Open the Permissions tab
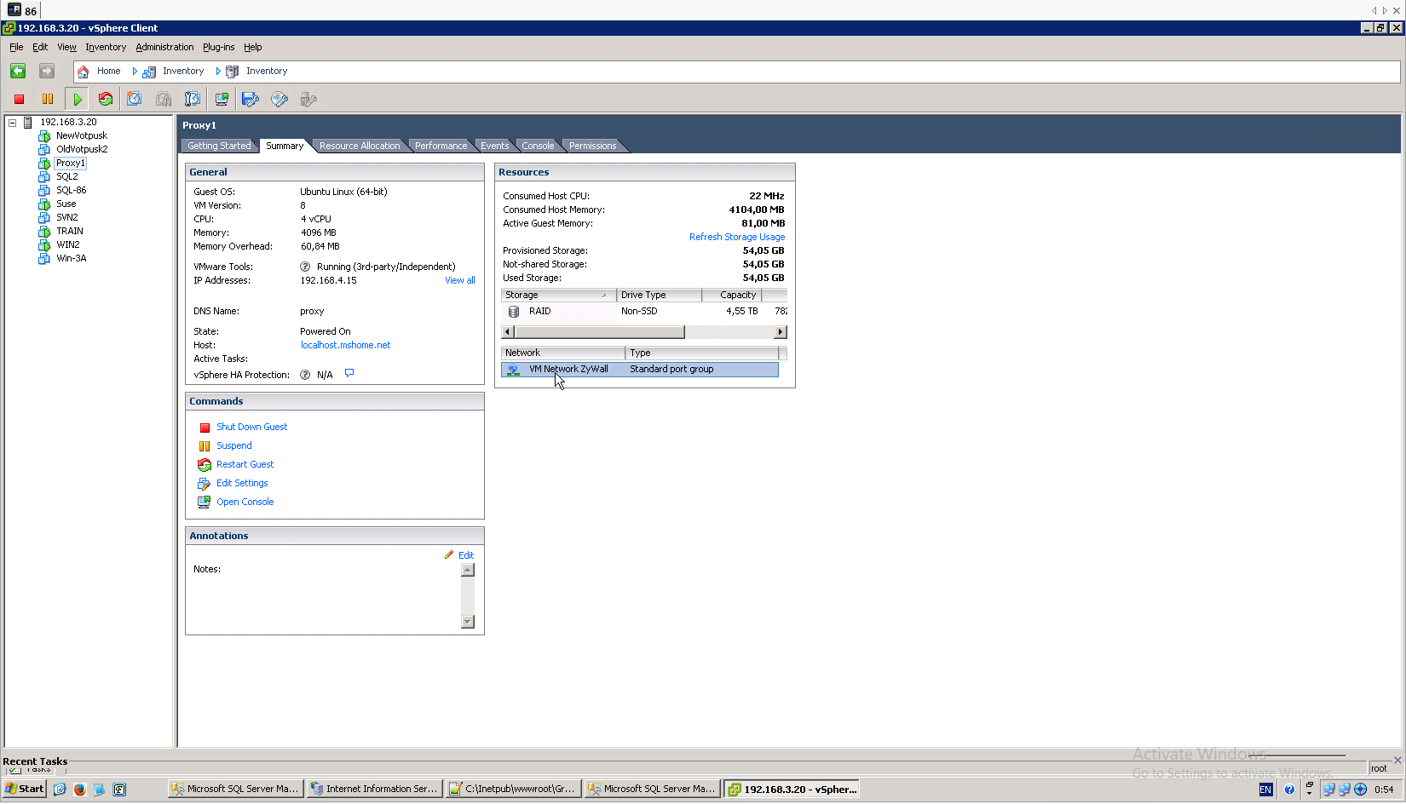Screen dimensions: 1406x804 click(592, 146)
